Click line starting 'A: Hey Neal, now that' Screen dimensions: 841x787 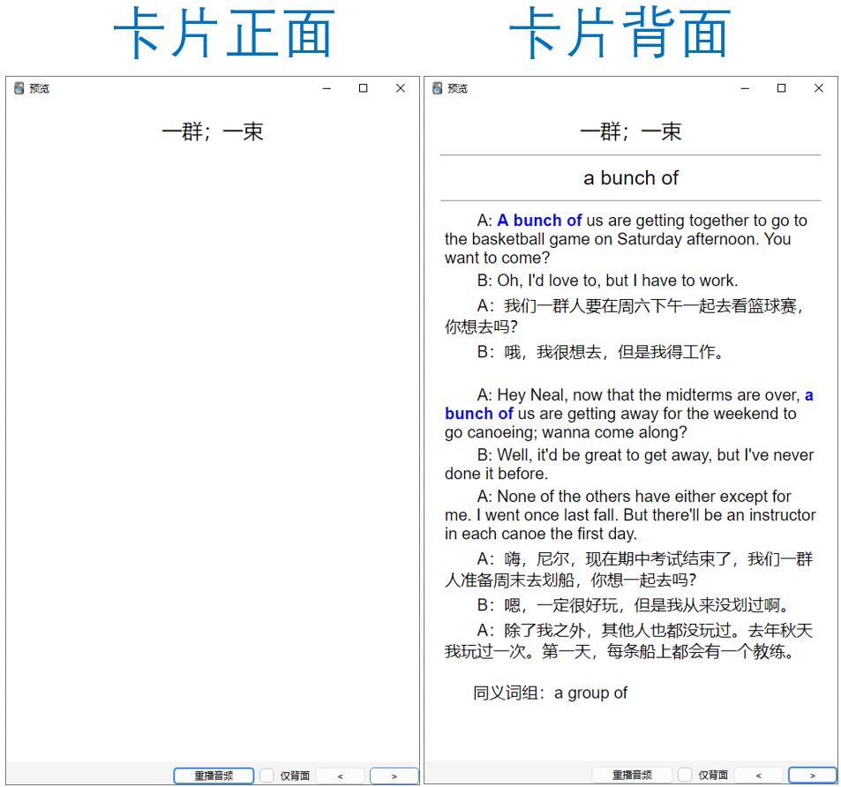(x=629, y=414)
